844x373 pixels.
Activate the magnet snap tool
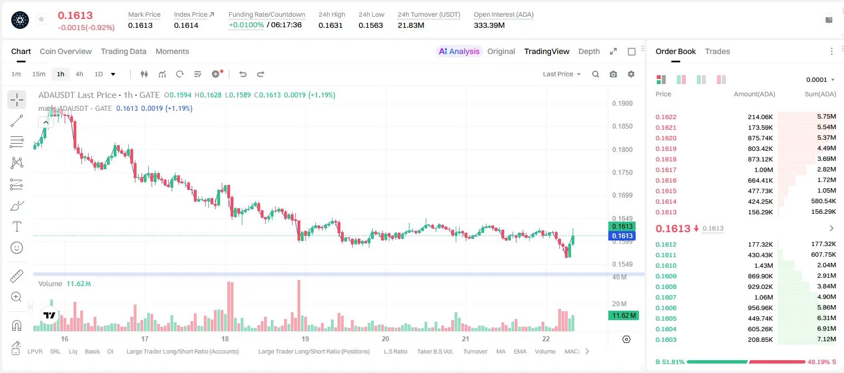[x=17, y=326]
